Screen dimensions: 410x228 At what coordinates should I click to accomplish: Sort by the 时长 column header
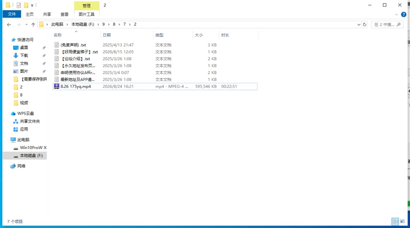pyautogui.click(x=225, y=35)
